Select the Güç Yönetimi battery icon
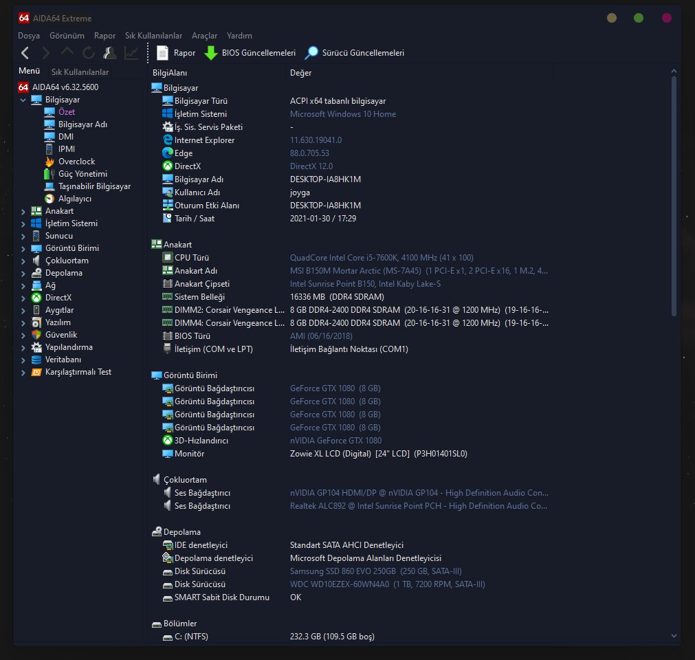The width and height of the screenshot is (695, 660). pos(49,174)
